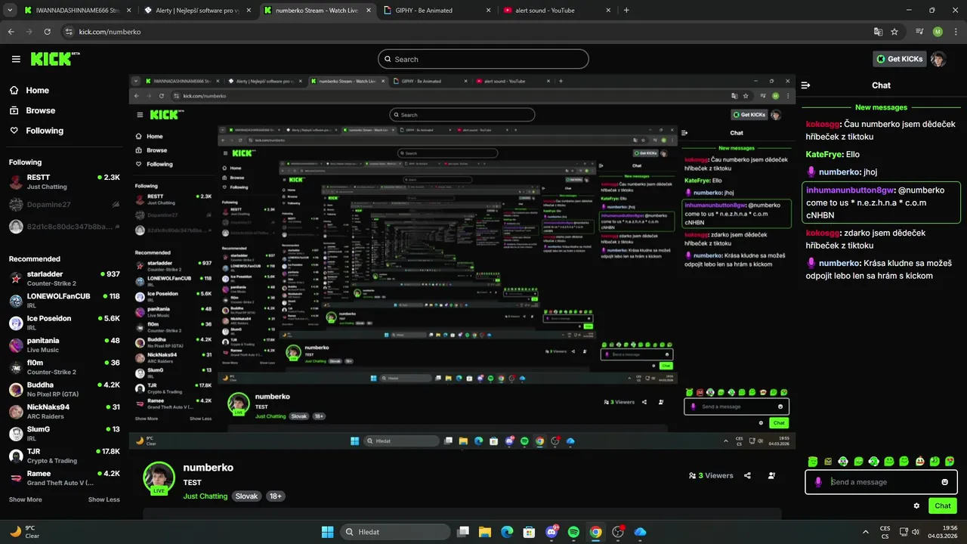Open Buddha No Pixel RP channel

64,389
